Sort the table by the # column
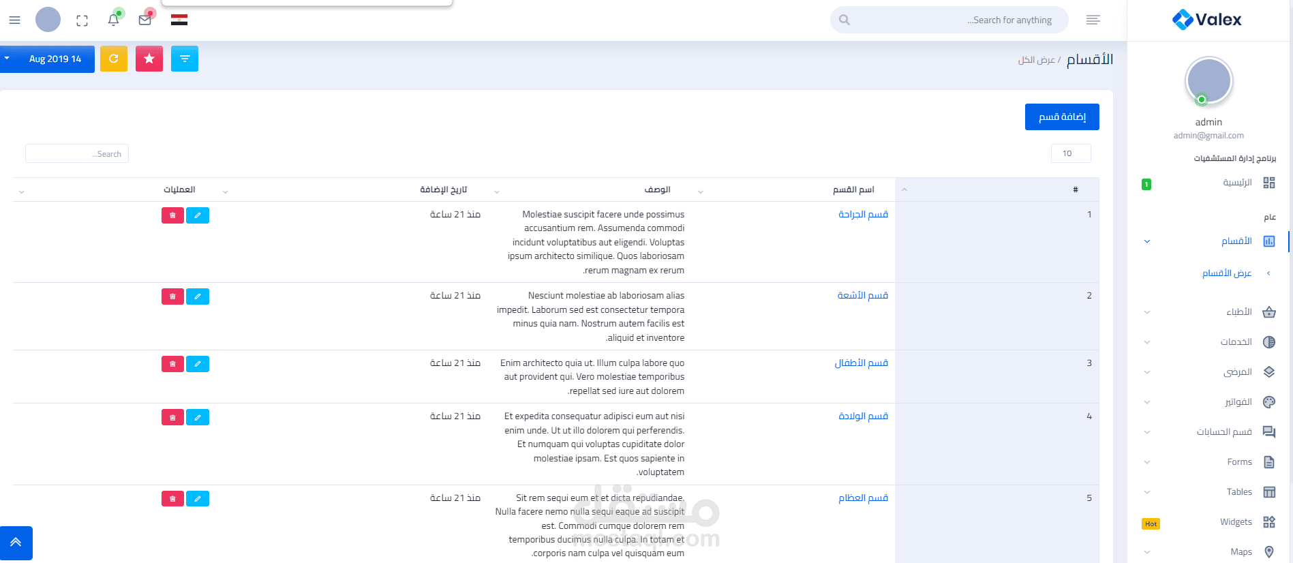Image resolution: width=1293 pixels, height=563 pixels. [997, 189]
